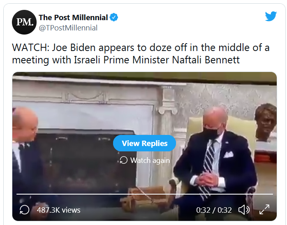Enter fullscreen with the expand arrows icon
Screen dimensions: 287x225
264,210
